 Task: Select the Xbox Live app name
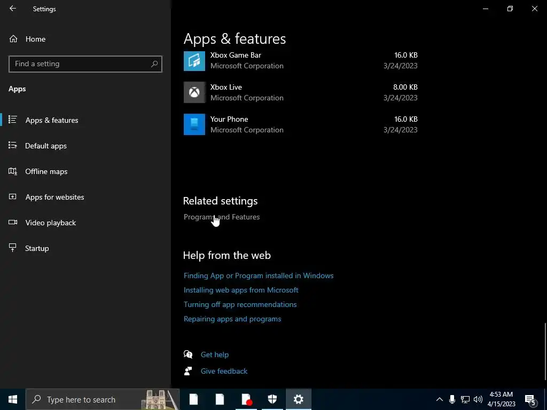click(226, 87)
